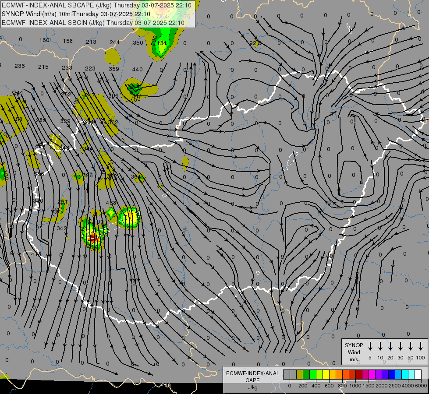Screen dimensions: 429x394
Task: Click the map value 134 in green area
Action: tap(162, 43)
